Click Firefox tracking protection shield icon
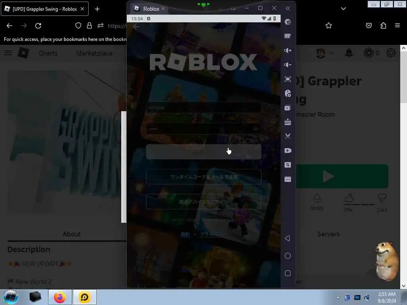Image resolution: width=407 pixels, height=305 pixels. 78,25
